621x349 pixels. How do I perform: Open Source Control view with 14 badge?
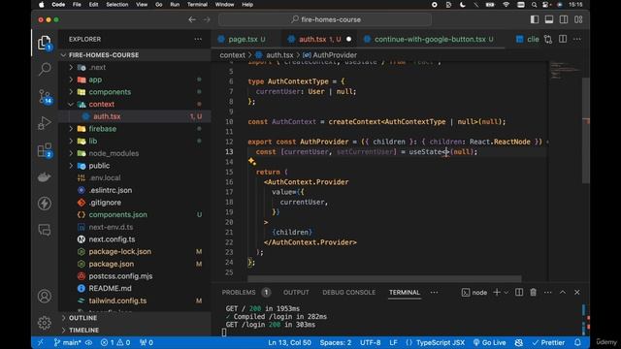pos(45,96)
